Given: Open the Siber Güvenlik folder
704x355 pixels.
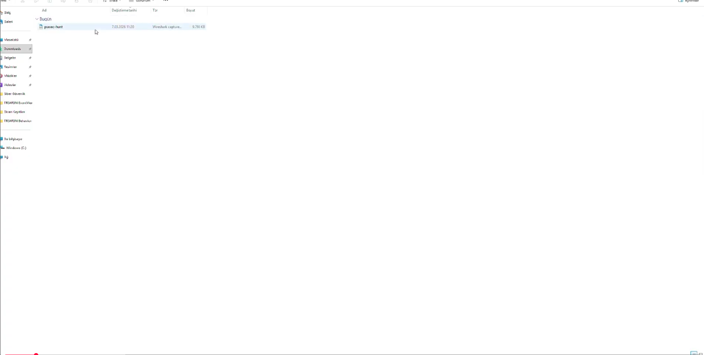Looking at the screenshot, I should pos(14,94).
